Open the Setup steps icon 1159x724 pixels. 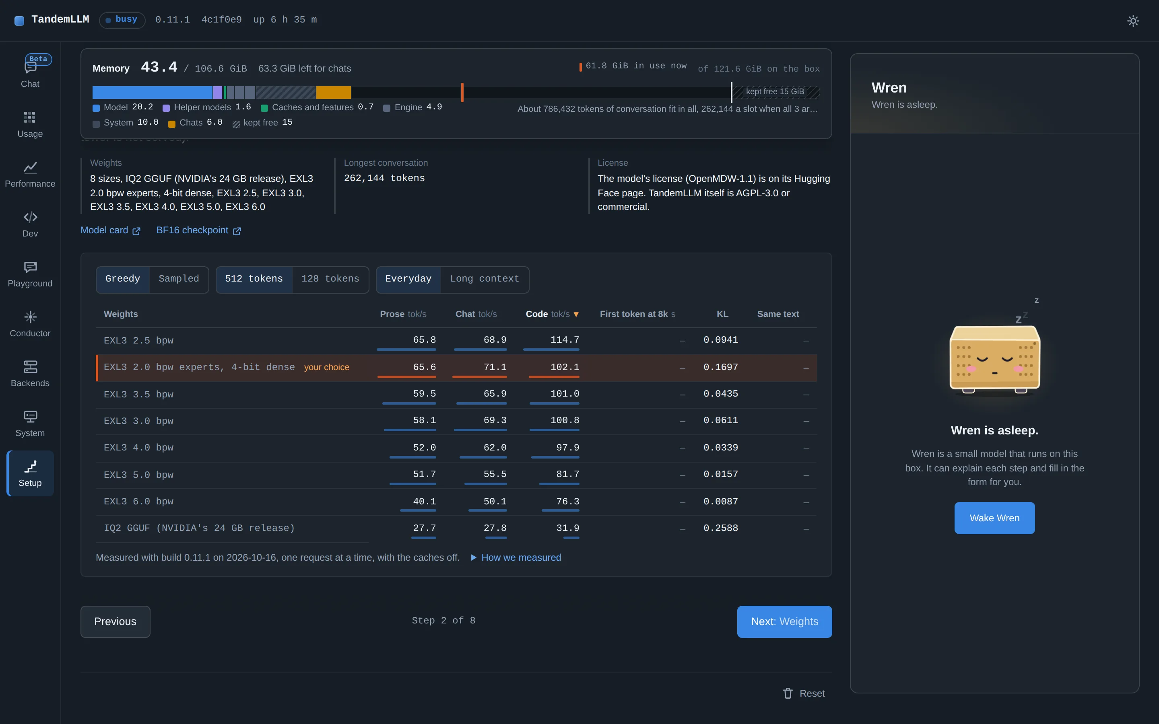pos(30,467)
